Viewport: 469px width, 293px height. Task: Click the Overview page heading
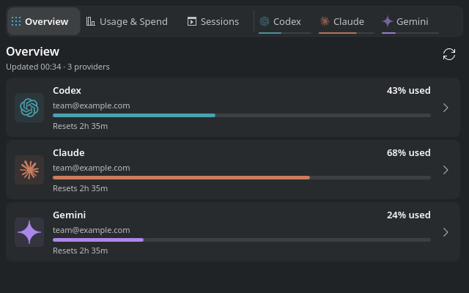pyautogui.click(x=32, y=51)
